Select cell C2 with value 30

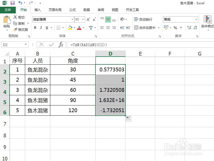click(x=73, y=69)
